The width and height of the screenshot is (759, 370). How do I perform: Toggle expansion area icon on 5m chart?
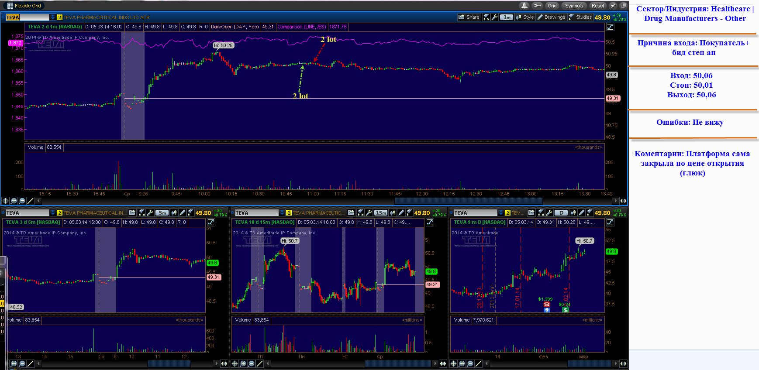pyautogui.click(x=224, y=363)
